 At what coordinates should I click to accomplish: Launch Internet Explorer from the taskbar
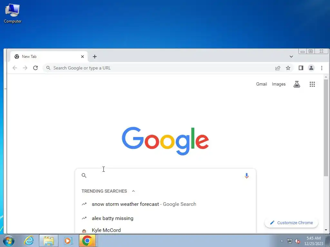click(29, 241)
